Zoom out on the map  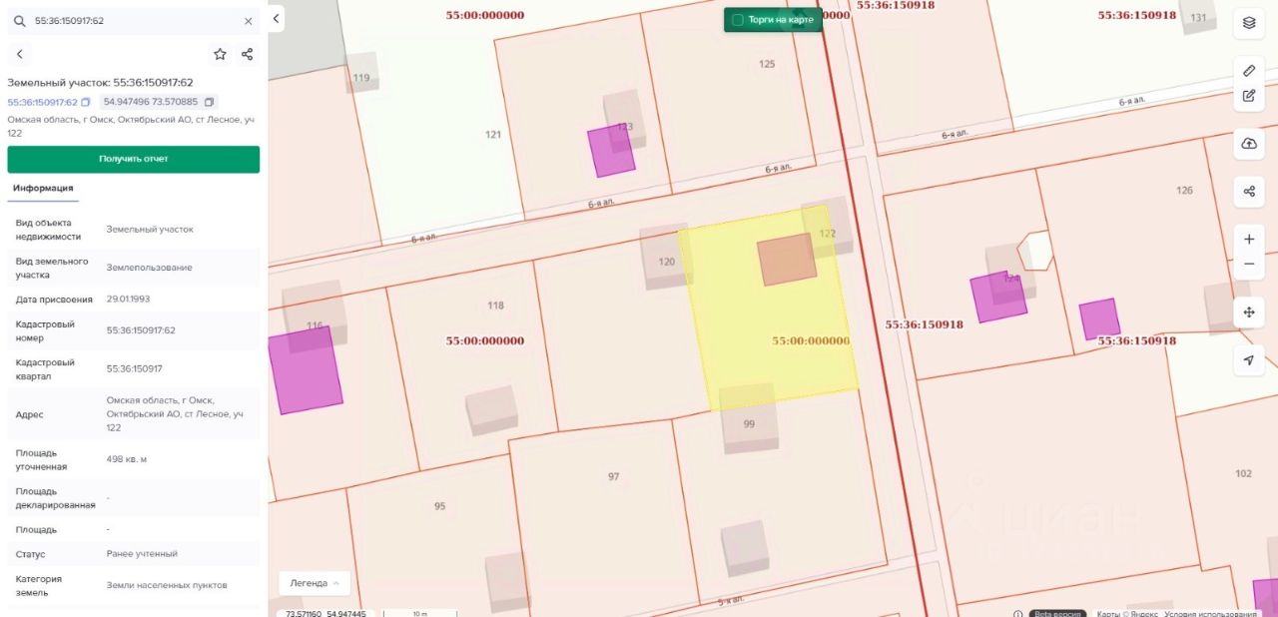(1248, 264)
